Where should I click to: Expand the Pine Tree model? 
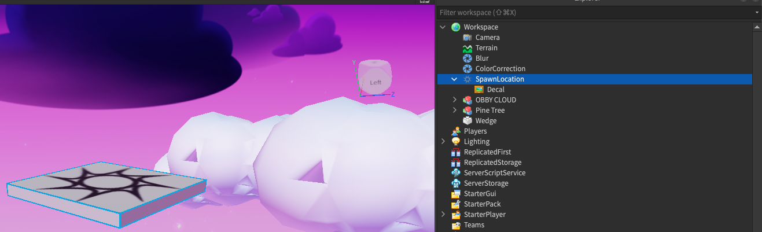[455, 111]
